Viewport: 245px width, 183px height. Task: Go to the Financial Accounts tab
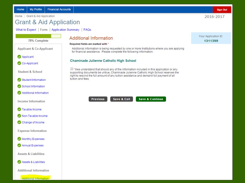click(x=59, y=9)
